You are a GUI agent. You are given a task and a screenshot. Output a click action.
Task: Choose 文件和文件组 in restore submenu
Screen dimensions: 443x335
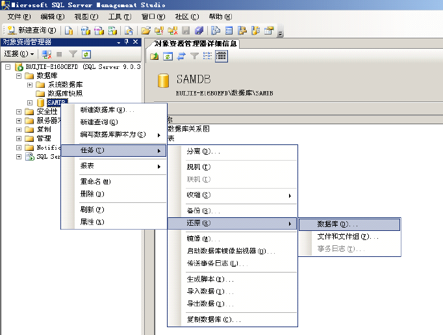point(349,237)
